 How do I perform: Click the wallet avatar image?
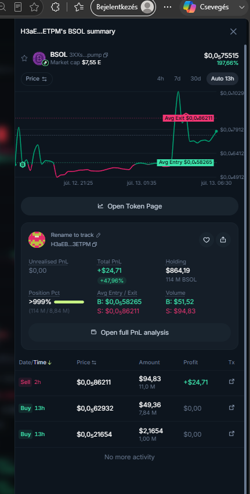pos(37,239)
